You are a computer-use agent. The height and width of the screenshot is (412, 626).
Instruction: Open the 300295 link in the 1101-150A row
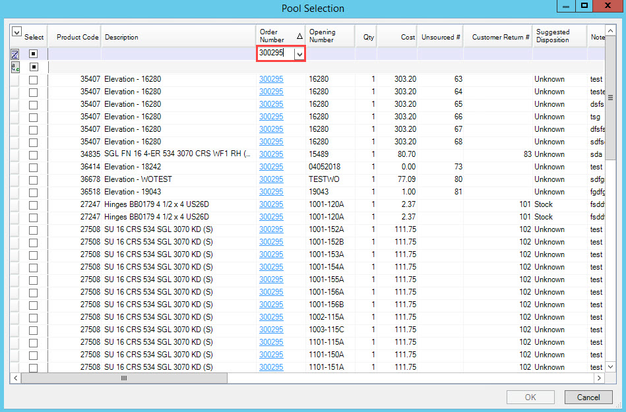271,355
